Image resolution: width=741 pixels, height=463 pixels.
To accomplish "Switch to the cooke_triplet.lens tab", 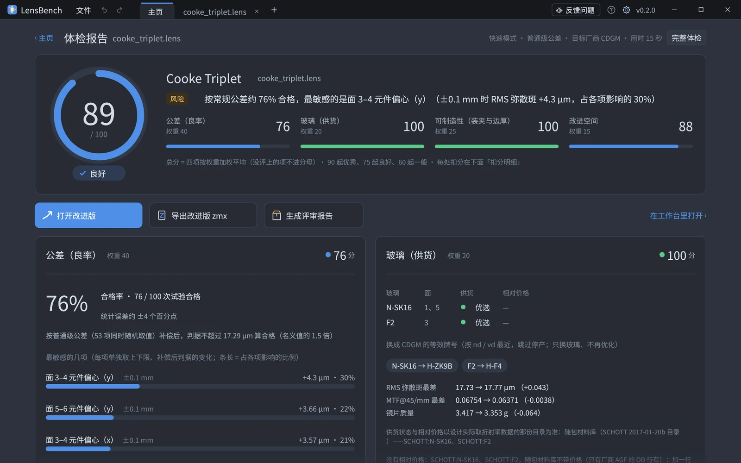I will tap(215, 12).
